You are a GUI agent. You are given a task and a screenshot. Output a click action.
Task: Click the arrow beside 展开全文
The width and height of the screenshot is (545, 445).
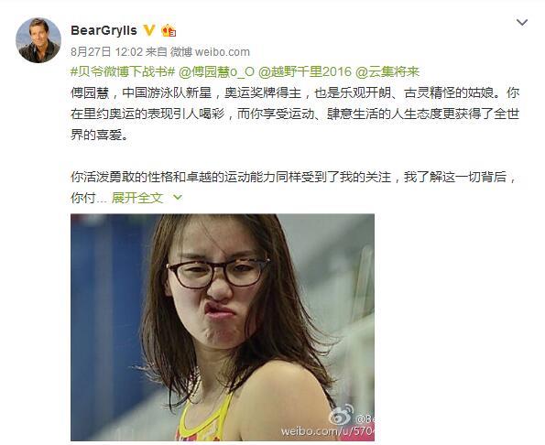click(178, 197)
